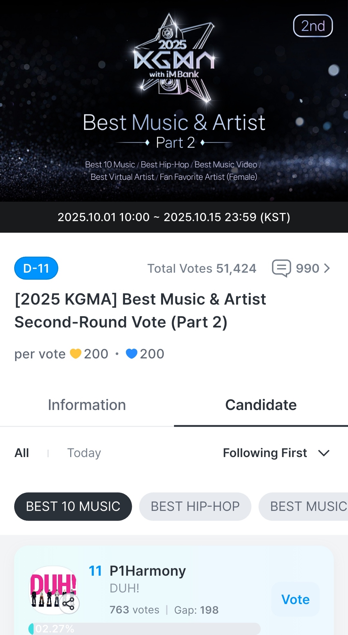Tap the yellow heart per-vote icon

76,354
